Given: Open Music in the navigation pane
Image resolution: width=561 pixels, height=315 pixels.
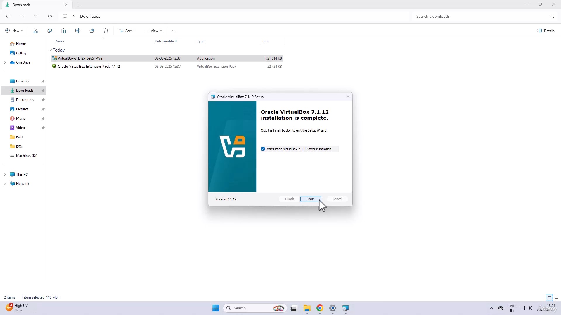Looking at the screenshot, I should pyautogui.click(x=21, y=118).
